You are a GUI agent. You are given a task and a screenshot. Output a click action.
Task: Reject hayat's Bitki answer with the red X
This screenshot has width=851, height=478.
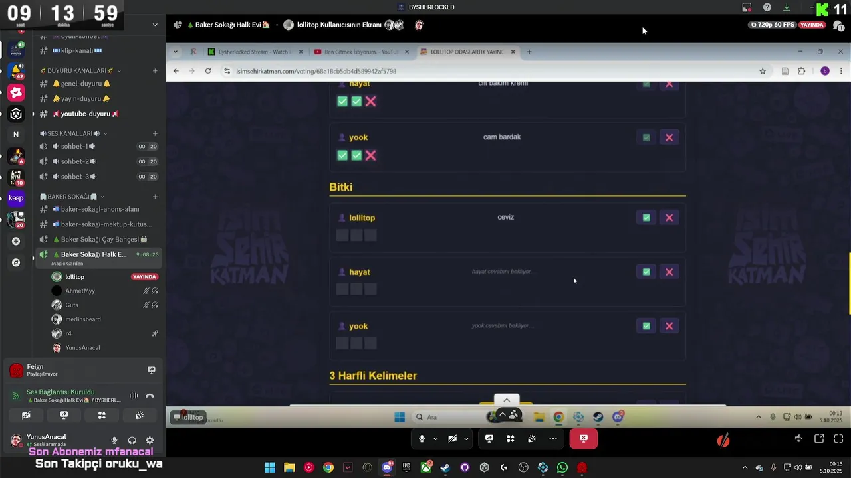tap(669, 272)
